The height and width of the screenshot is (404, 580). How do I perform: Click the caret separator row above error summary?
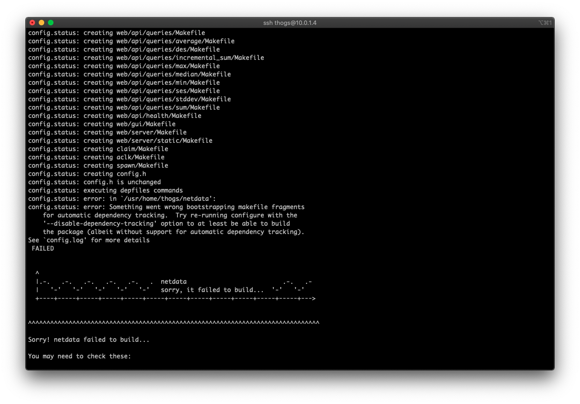[x=173, y=322]
